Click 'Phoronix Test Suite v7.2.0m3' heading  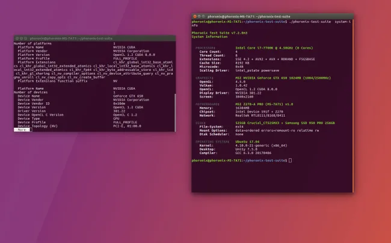(x=220, y=33)
